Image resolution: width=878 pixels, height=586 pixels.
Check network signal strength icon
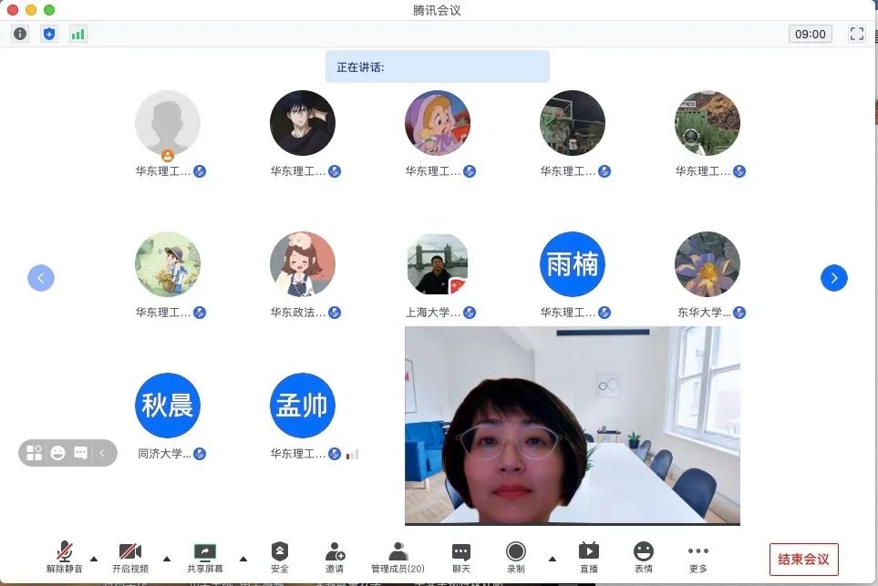[77, 34]
